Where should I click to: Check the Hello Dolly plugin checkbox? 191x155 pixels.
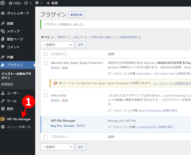(x=46, y=95)
